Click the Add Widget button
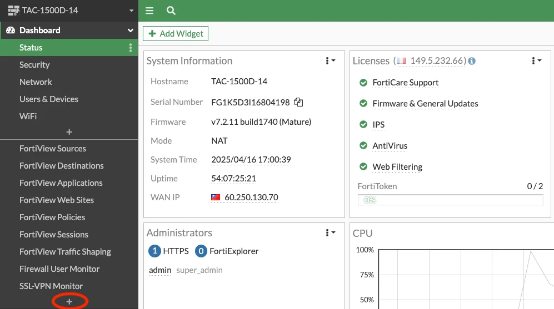554x309 pixels. tap(176, 33)
